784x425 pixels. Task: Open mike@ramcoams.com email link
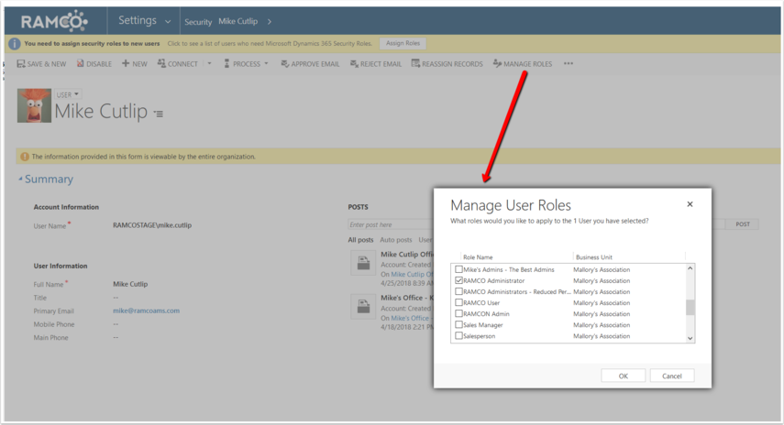[x=146, y=311]
